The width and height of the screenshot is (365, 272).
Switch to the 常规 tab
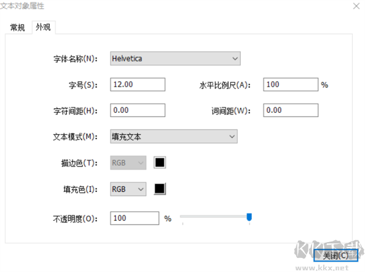click(x=18, y=27)
